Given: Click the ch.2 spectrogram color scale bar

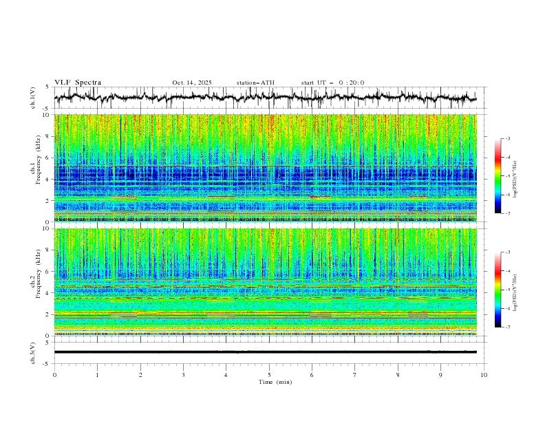Looking at the screenshot, I should [x=498, y=290].
